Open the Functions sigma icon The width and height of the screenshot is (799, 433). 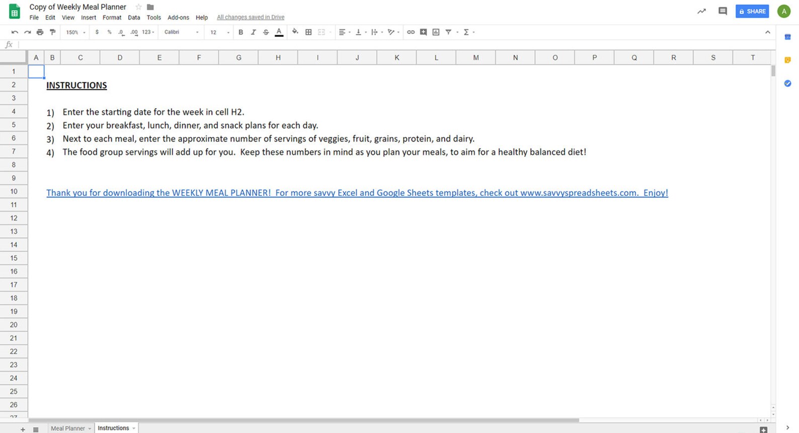click(x=466, y=32)
